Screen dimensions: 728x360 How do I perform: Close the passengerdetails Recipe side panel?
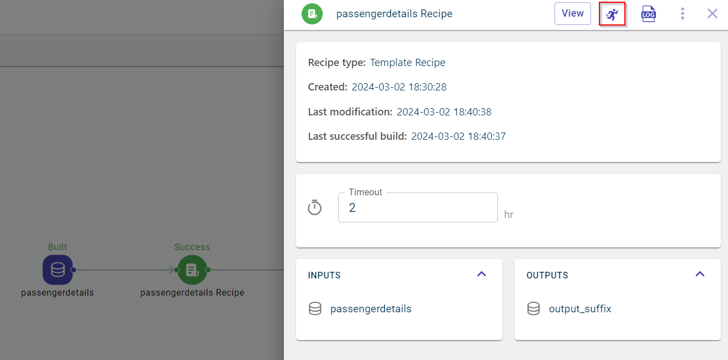(x=712, y=14)
